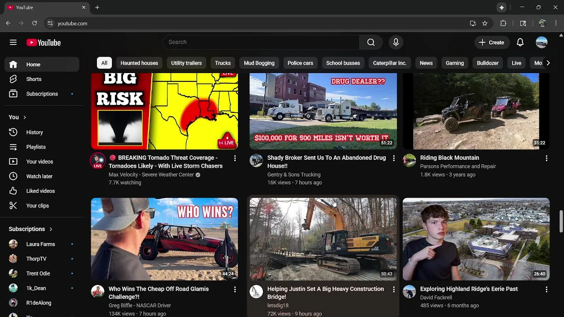Open options for Helping Justin bridge video
This screenshot has height=317, width=564.
click(394, 289)
